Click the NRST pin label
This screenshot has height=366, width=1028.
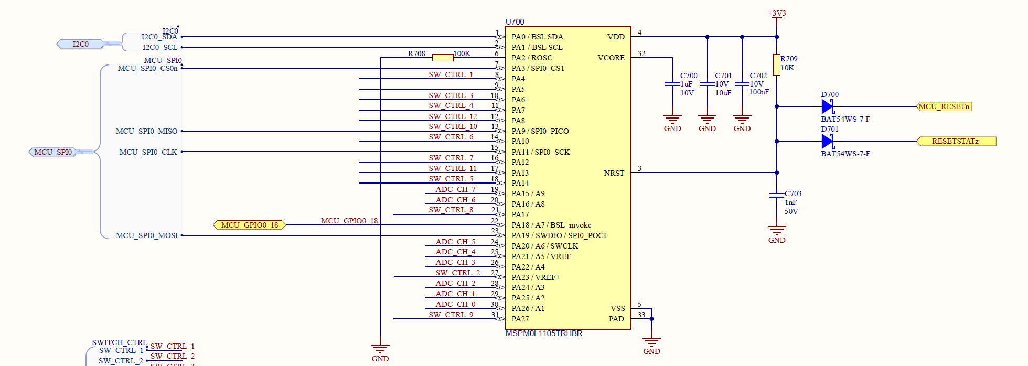(x=614, y=173)
